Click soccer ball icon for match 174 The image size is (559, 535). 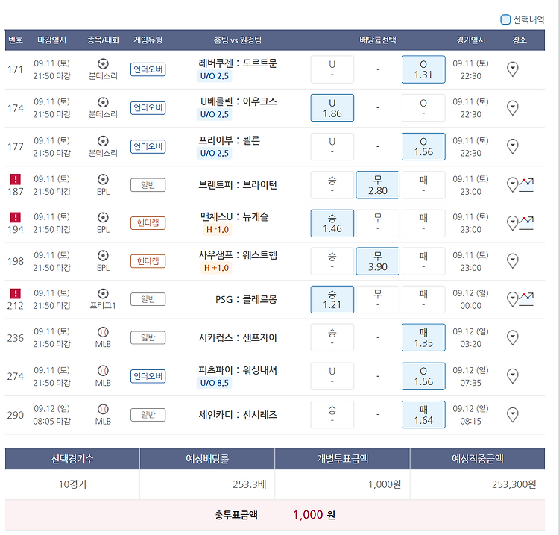[x=103, y=102]
